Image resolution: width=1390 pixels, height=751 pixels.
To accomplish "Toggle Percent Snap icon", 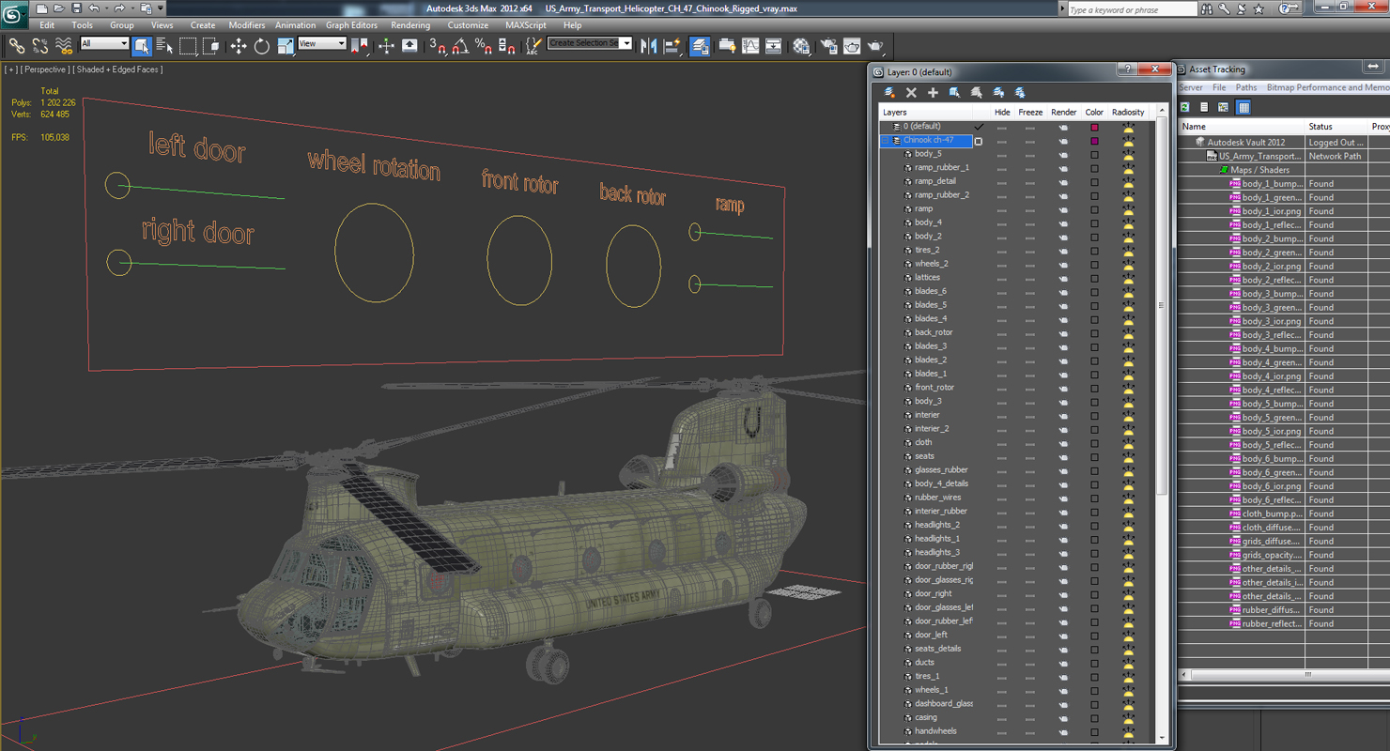I will point(484,45).
